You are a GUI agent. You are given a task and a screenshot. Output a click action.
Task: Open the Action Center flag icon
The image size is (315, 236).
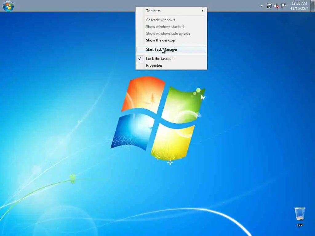tap(284, 6)
